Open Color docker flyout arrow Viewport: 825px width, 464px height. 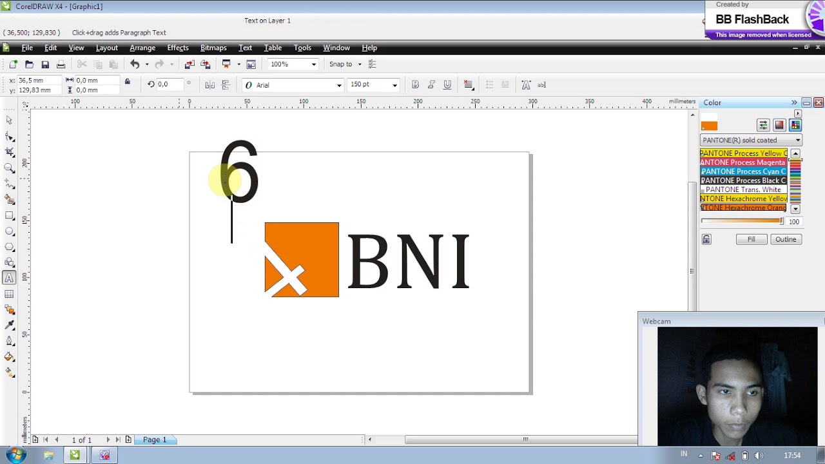(x=798, y=113)
